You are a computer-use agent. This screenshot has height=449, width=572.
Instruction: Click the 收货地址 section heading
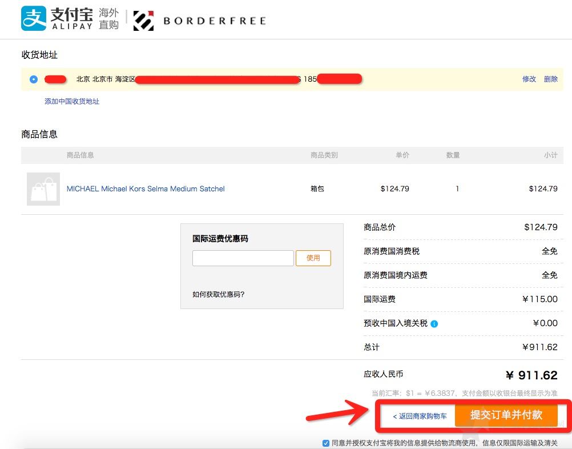39,55
